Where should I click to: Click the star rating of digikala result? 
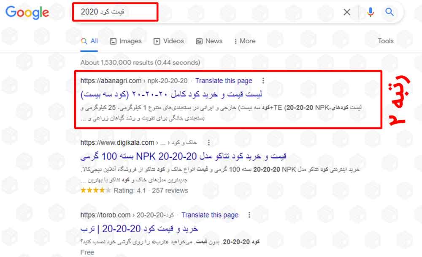point(96,191)
